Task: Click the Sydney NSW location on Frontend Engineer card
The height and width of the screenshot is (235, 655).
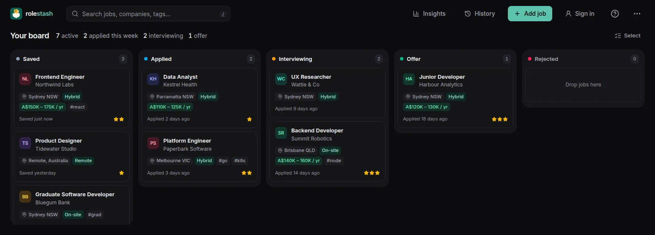Action: [40, 97]
